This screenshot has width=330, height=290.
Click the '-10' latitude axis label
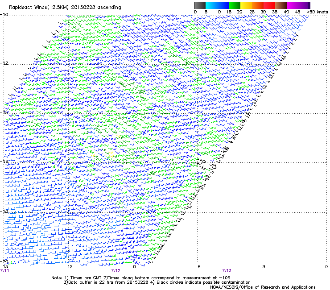coord(4,15)
